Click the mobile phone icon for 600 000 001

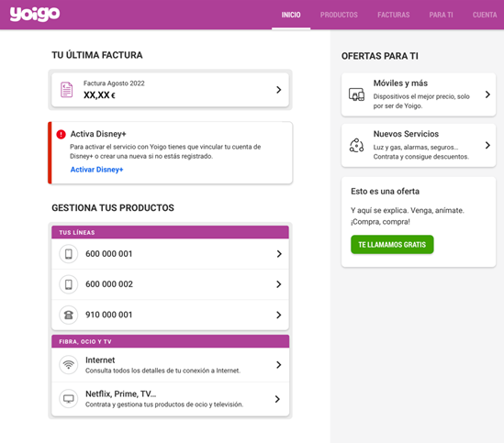69,254
